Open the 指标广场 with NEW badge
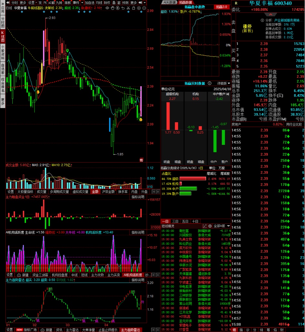The width and height of the screenshot is (305, 332). [x=27, y=330]
